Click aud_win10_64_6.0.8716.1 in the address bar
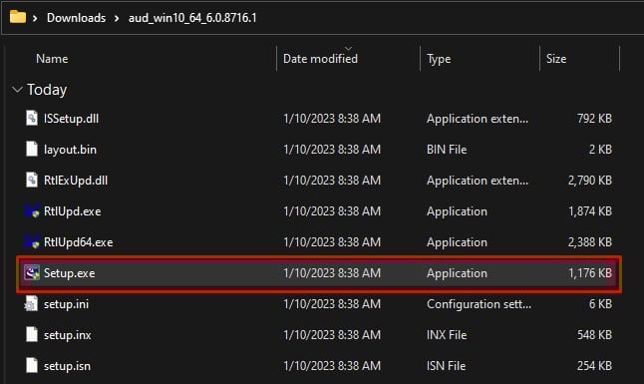Image resolution: width=644 pixels, height=384 pixels. pos(192,18)
